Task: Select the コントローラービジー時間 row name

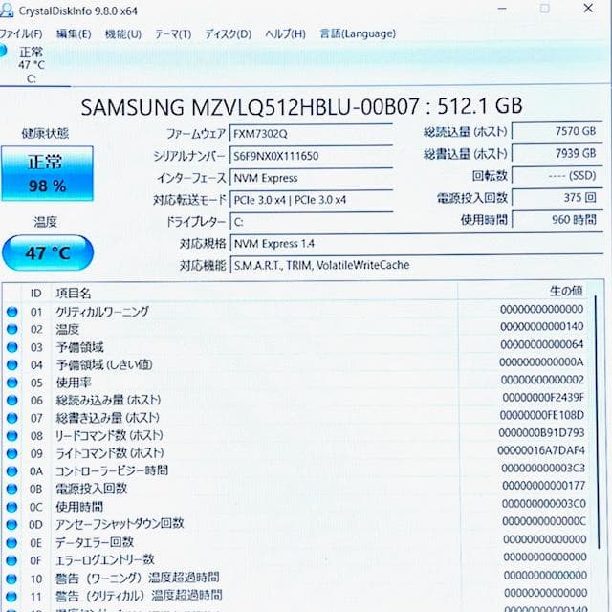Action: [112, 471]
